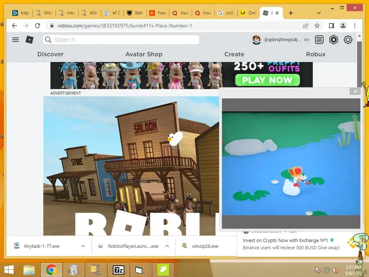The width and height of the screenshot is (369, 277).
Task: Click the address bar URL
Action: click(124, 26)
